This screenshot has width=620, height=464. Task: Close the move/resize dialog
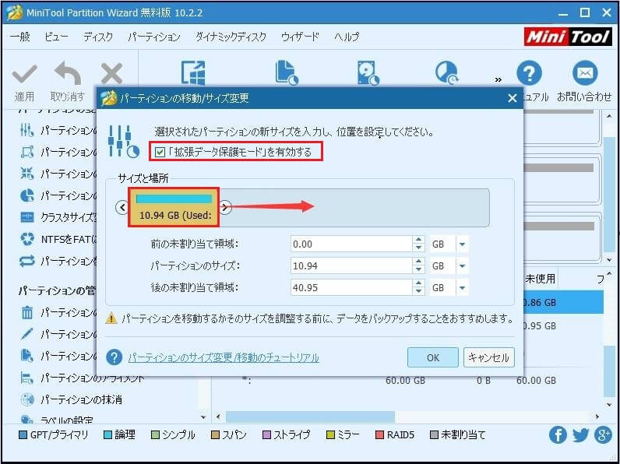click(512, 98)
